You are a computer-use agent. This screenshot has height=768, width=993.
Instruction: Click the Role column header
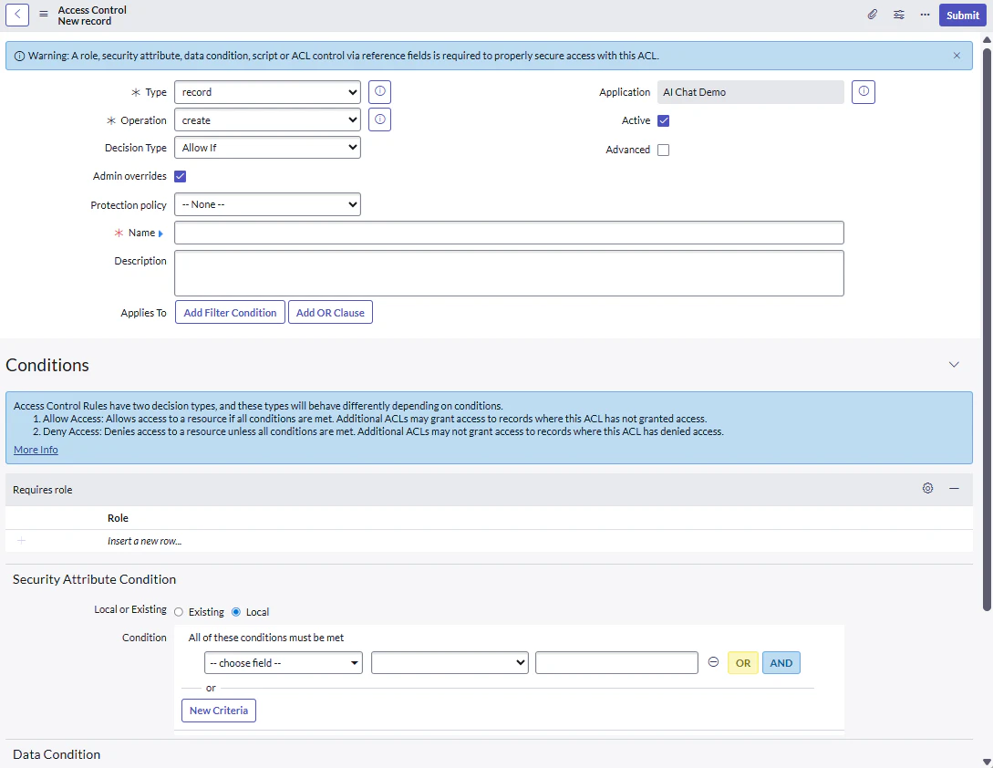tap(118, 518)
